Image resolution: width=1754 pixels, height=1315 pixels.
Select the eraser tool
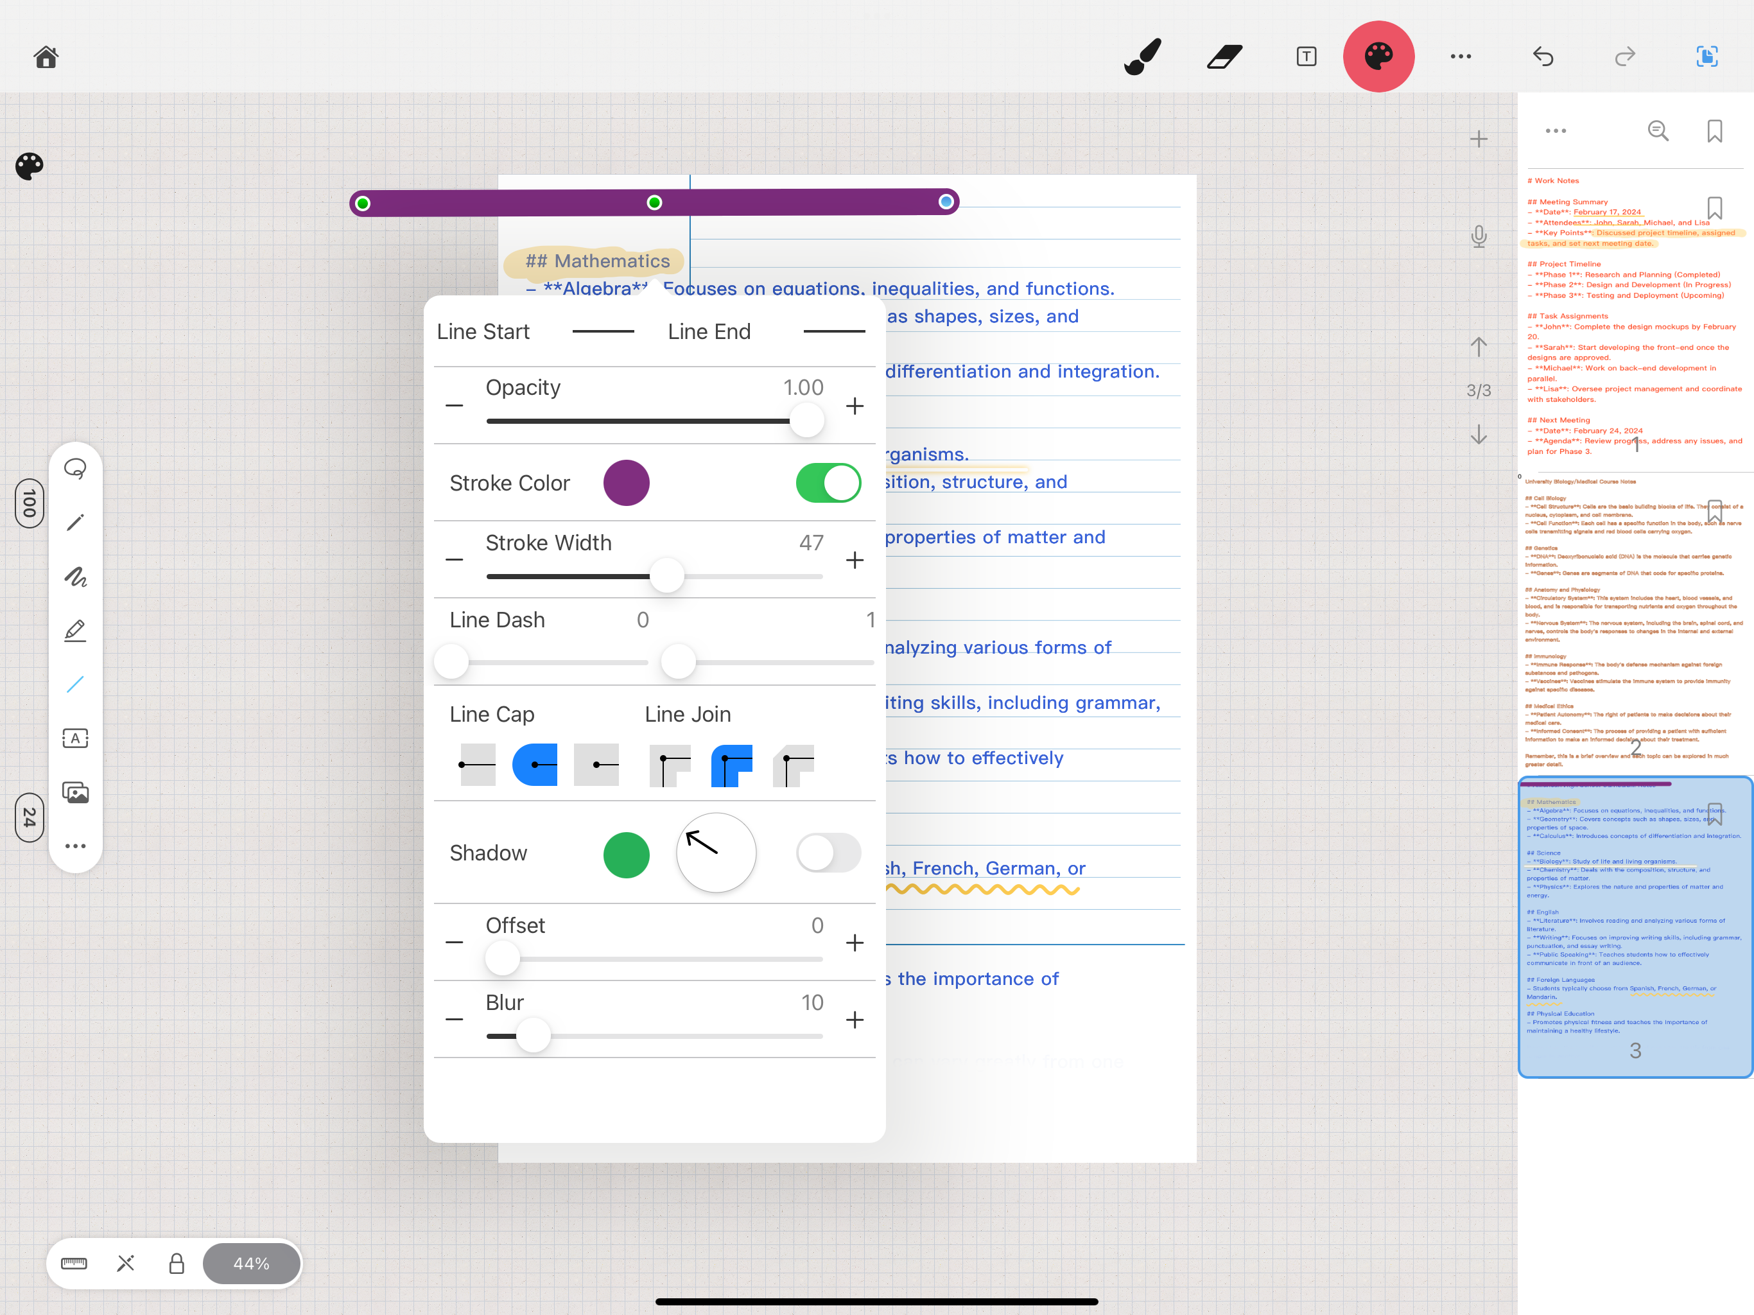(x=1224, y=57)
